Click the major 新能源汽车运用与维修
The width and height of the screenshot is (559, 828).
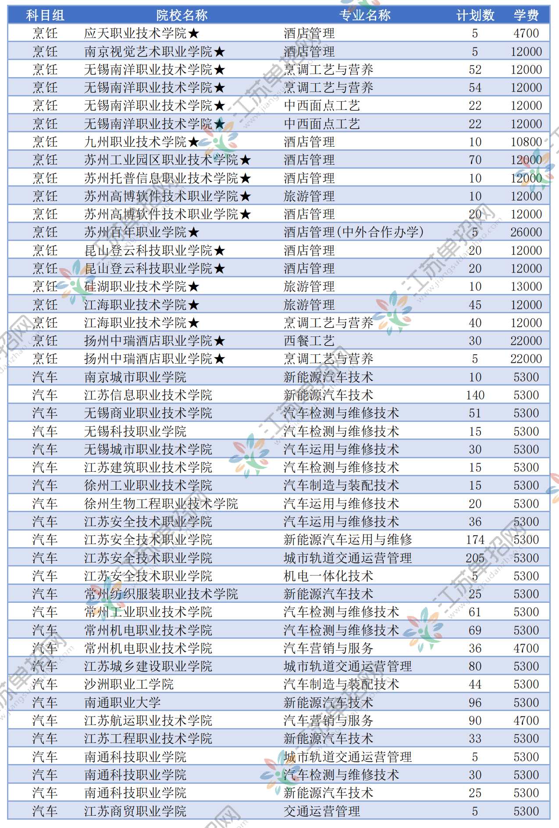pos(348,540)
